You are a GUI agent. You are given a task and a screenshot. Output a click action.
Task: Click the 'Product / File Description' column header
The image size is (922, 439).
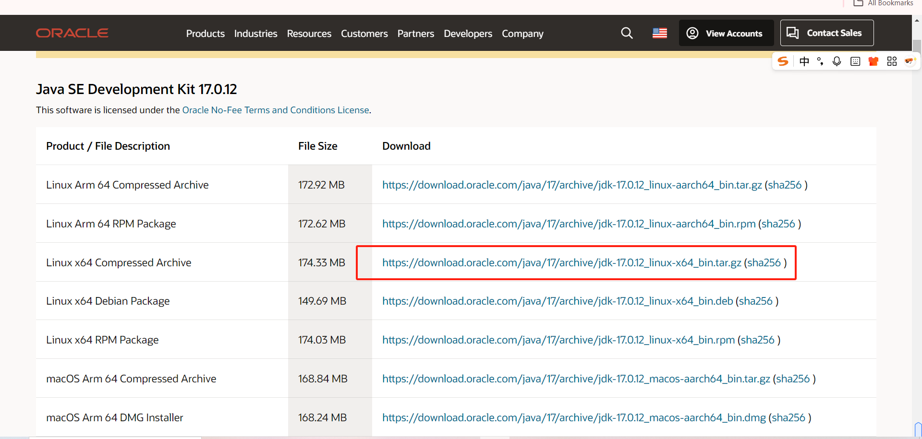click(108, 146)
